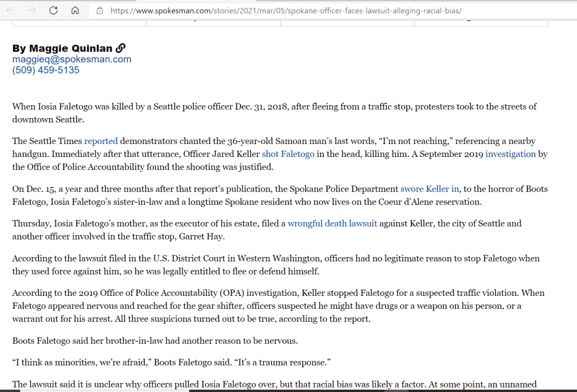This screenshot has width=577, height=392.
Task: Reload the Spokesman article page
Action: click(54, 10)
